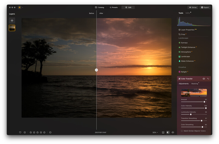Open the 32% zoom level dropdown
This screenshot has width=219, height=144.
pyautogui.click(x=155, y=133)
